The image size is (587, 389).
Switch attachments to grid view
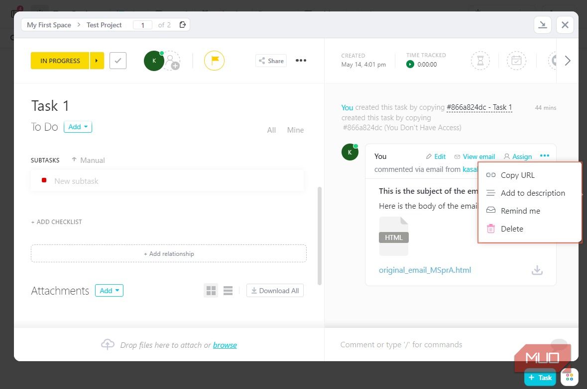point(211,290)
